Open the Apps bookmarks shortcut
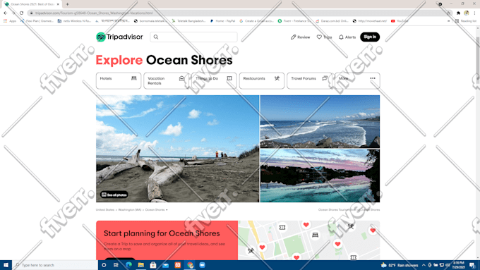Image resolution: width=480 pixels, height=270 pixels. (10, 21)
